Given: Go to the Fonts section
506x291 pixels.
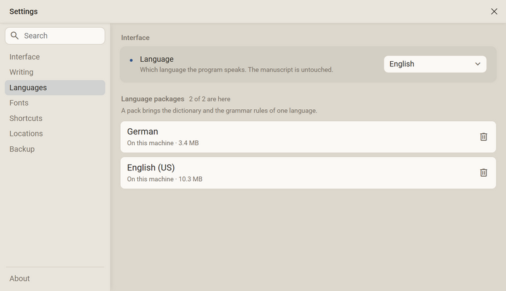Looking at the screenshot, I should (55, 103).
